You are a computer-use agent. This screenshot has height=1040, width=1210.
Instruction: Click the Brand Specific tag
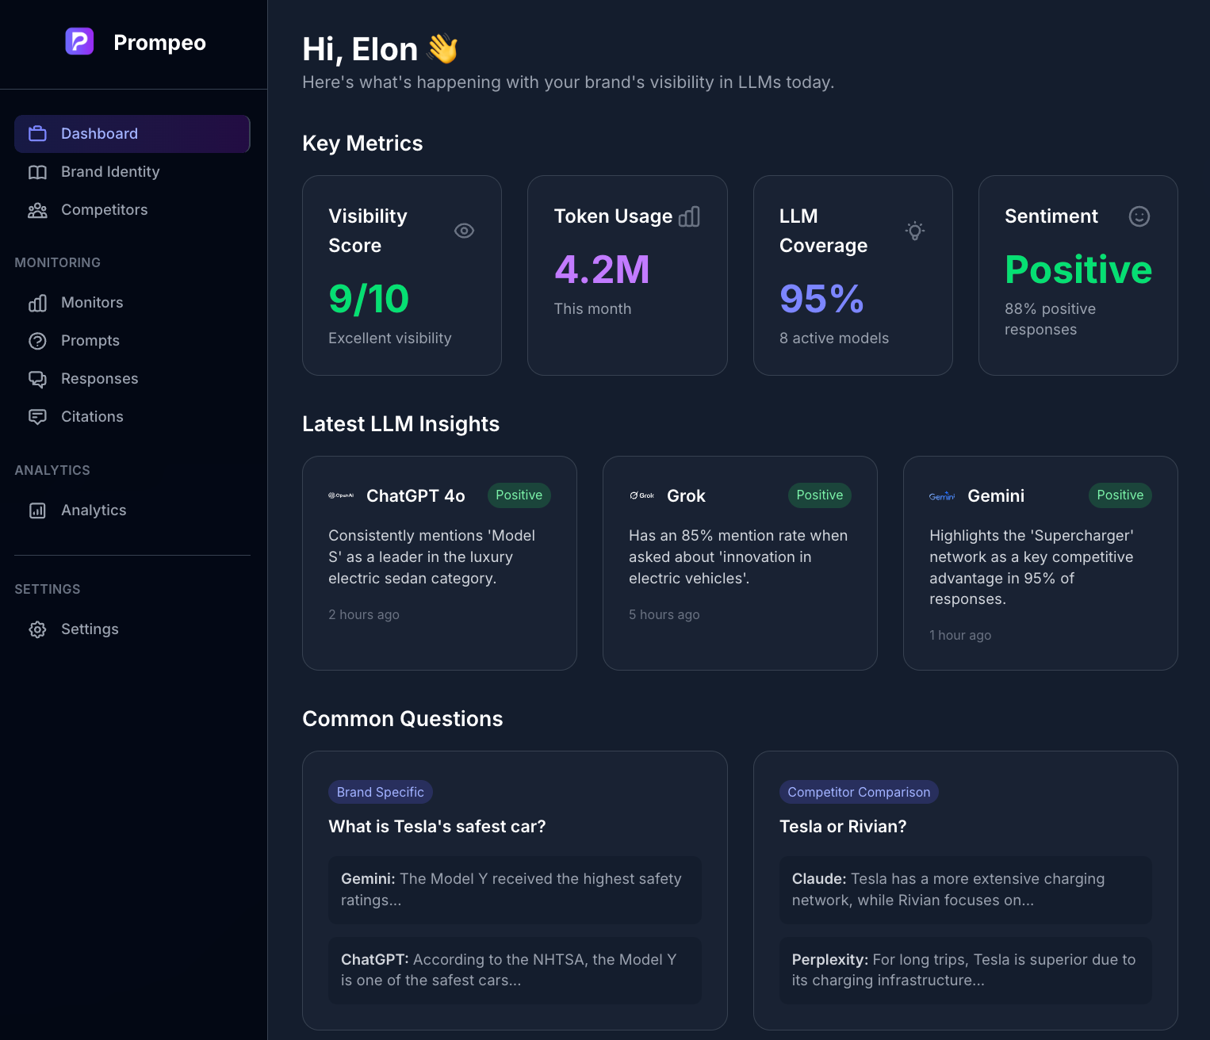pyautogui.click(x=381, y=792)
